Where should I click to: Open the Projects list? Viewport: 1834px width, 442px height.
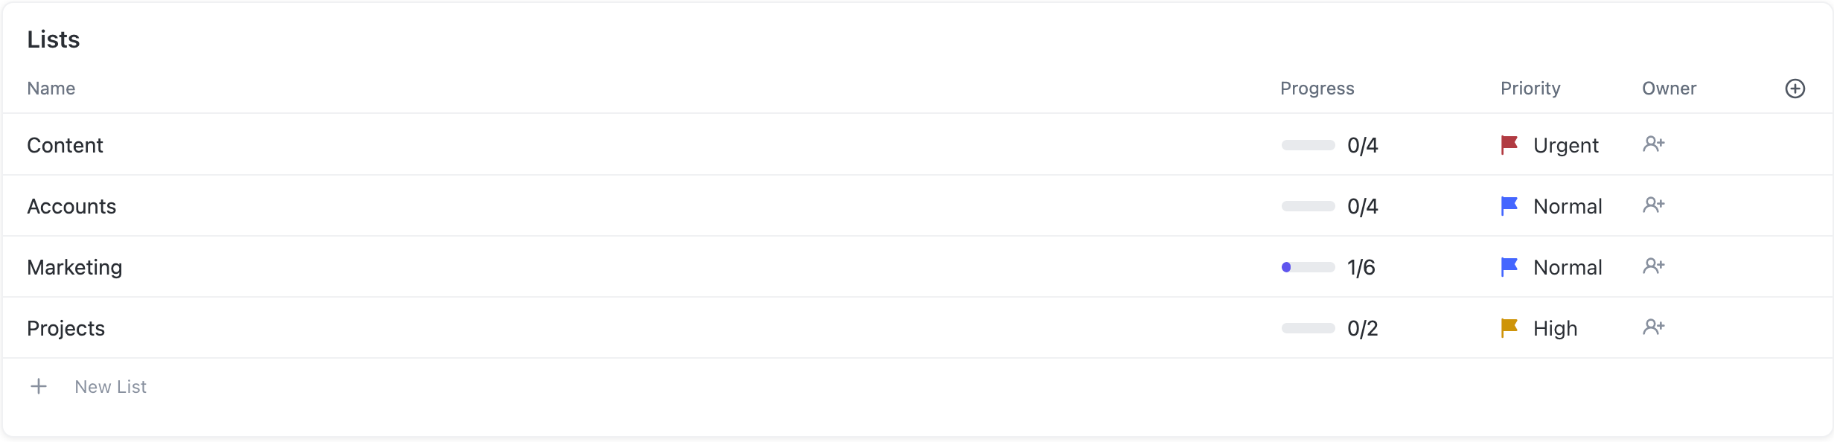pyautogui.click(x=65, y=328)
